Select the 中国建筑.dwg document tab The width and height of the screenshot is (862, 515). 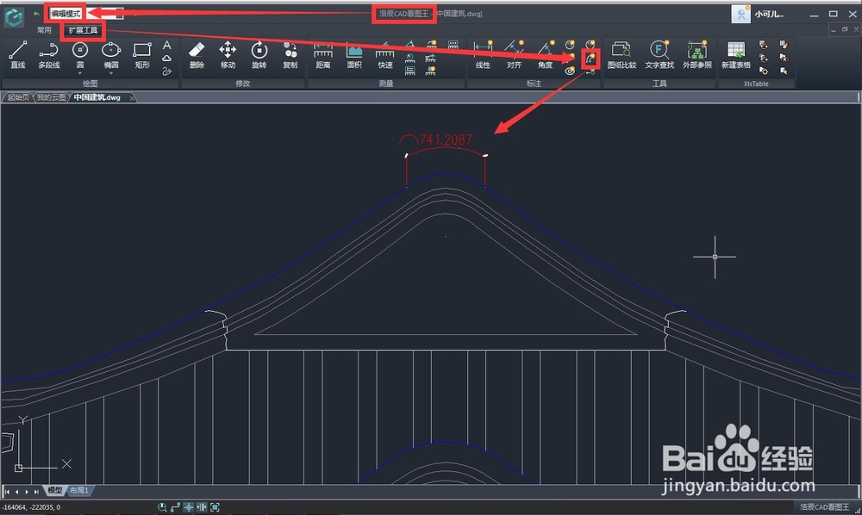click(97, 97)
